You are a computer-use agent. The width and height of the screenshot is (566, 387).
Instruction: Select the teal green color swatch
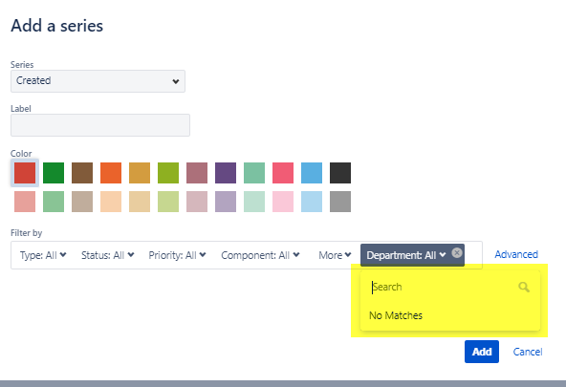(x=254, y=173)
